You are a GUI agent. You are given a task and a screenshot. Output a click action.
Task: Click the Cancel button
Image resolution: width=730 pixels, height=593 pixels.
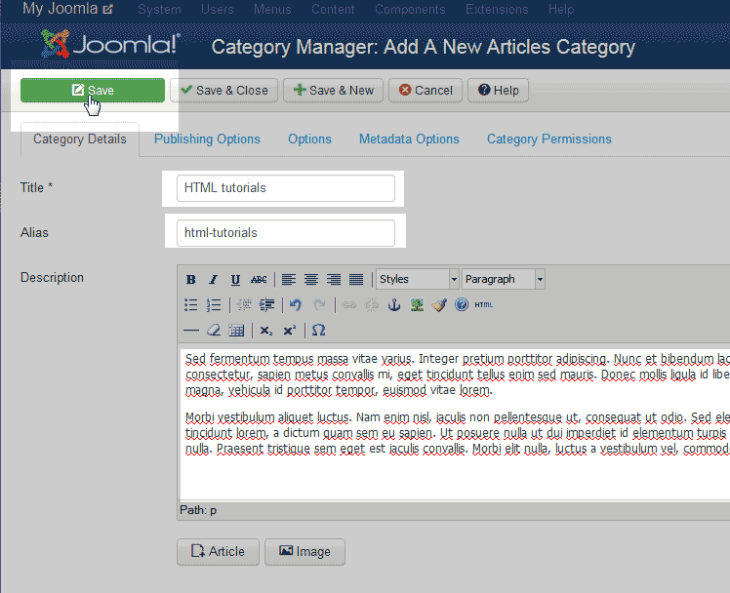tap(426, 91)
